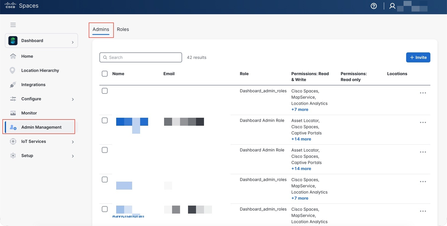Open the user profile icon

392,6
